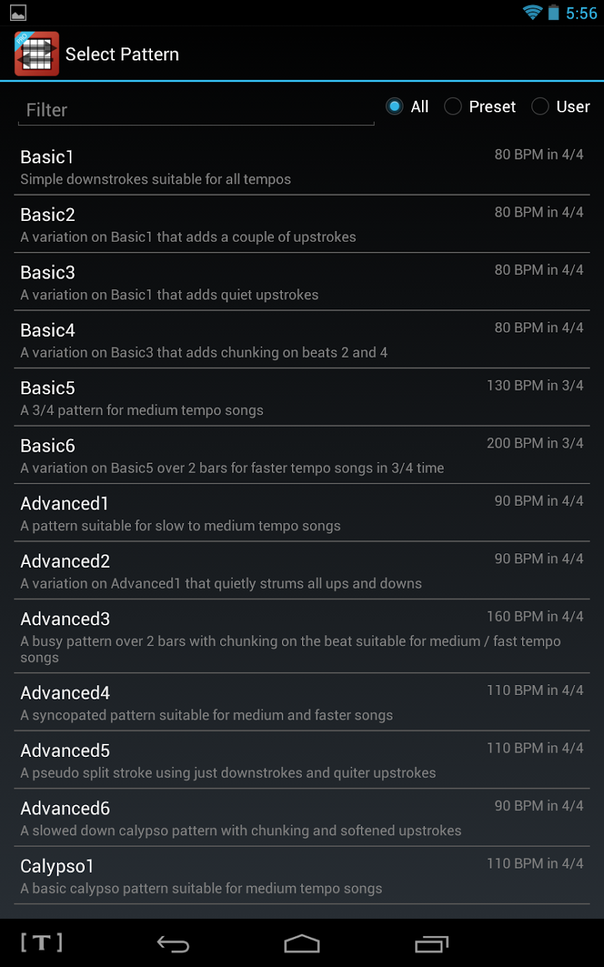Click into the Filter text field
This screenshot has width=604, height=967.
(x=196, y=110)
